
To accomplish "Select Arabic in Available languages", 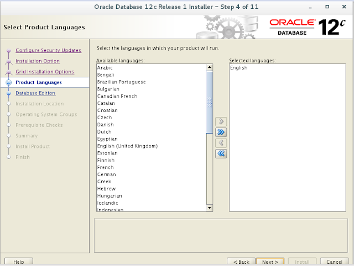I will [151, 68].
